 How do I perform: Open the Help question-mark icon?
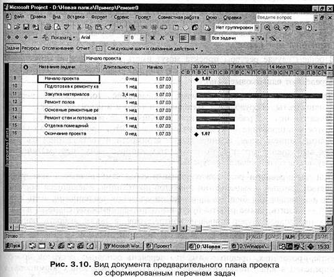pyautogui.click(x=309, y=27)
